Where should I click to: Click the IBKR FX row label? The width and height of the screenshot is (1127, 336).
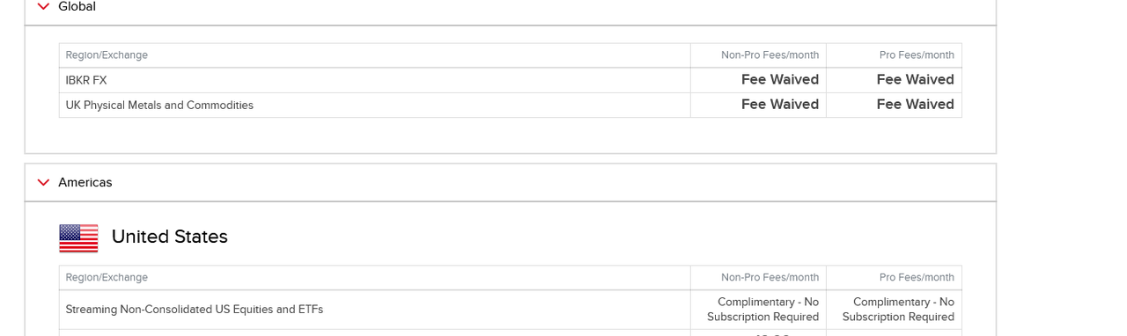[86, 80]
